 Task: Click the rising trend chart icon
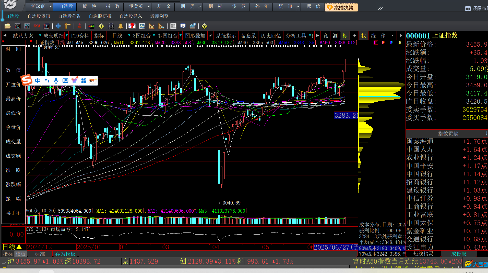click(x=193, y=26)
